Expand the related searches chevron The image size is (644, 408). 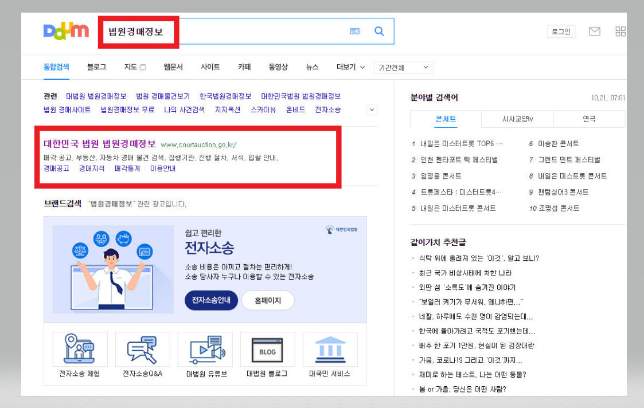(372, 109)
